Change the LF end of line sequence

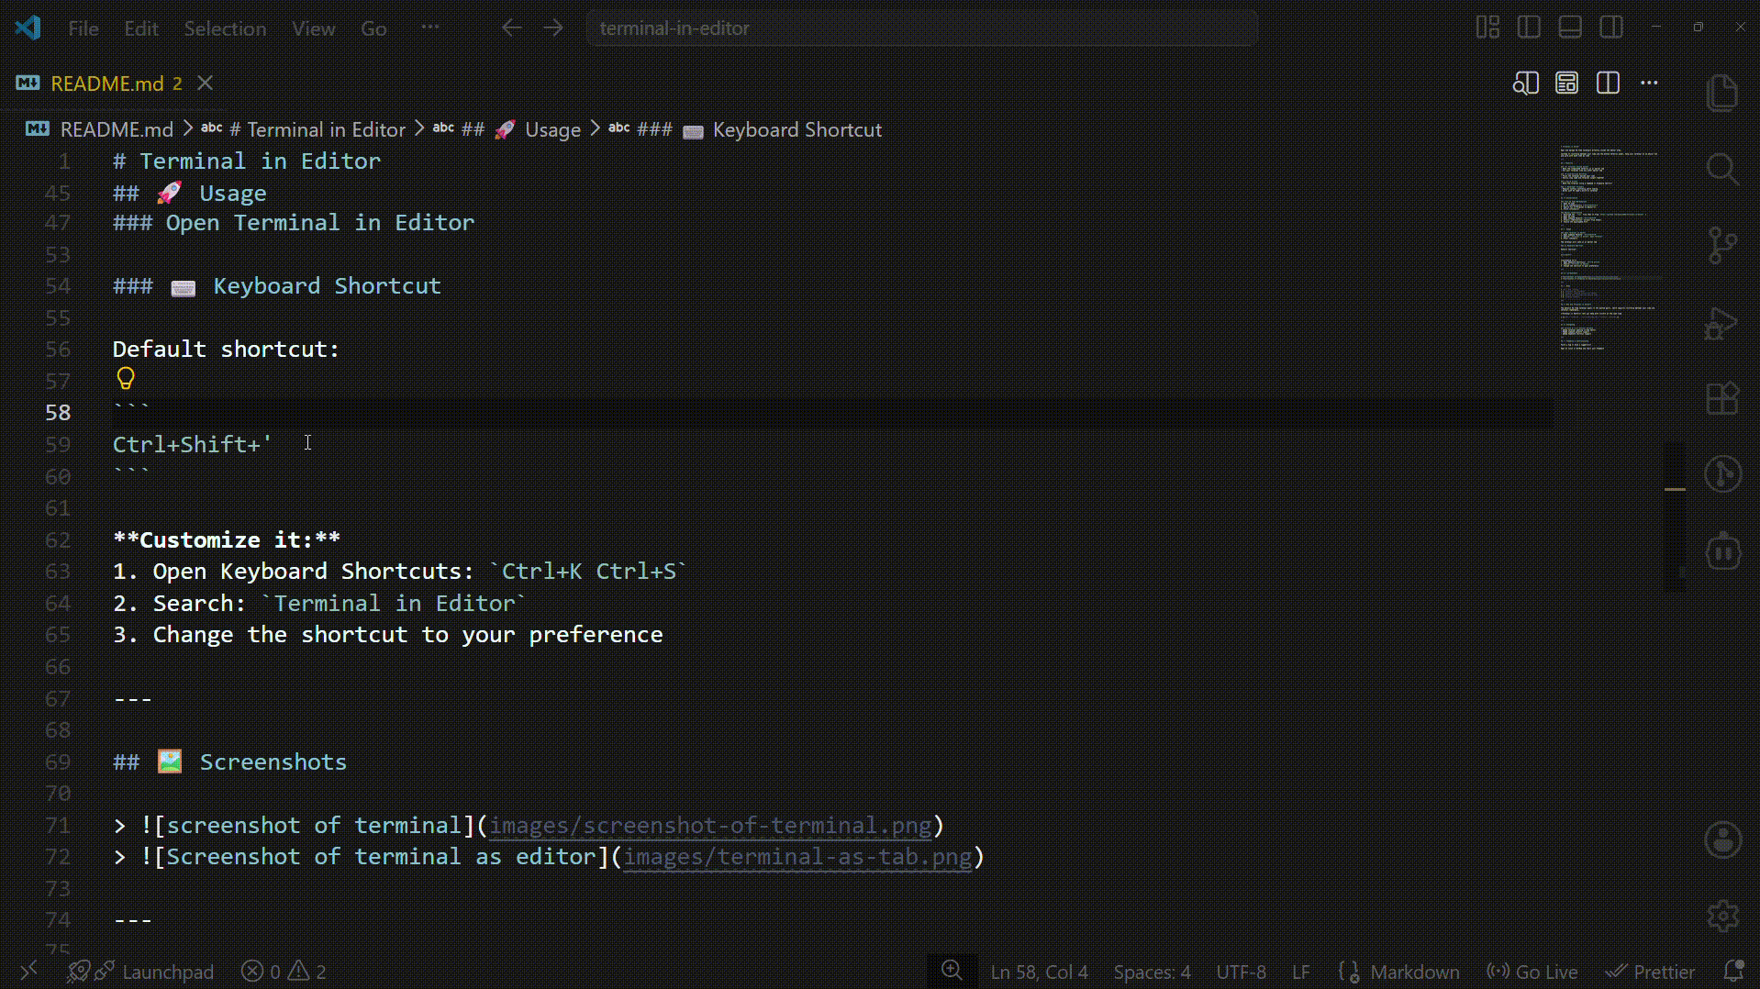(x=1300, y=972)
